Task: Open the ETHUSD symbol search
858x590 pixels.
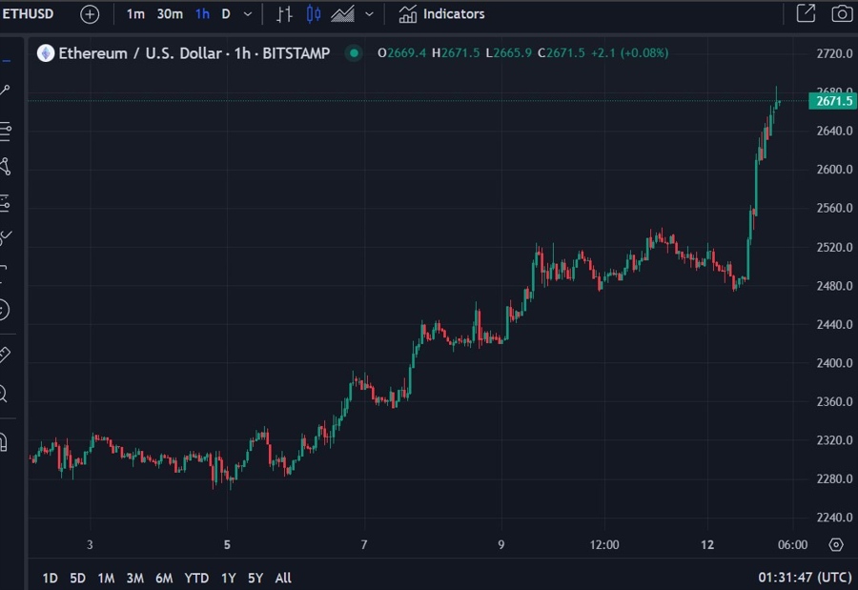Action: tap(28, 13)
